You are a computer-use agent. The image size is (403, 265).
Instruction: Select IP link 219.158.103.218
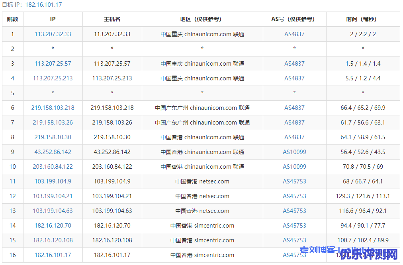tap(53, 108)
